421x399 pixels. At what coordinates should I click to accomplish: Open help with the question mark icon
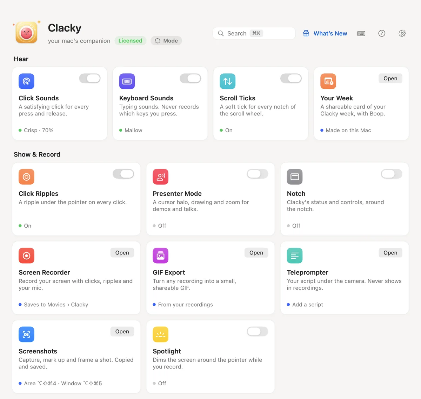click(x=382, y=33)
